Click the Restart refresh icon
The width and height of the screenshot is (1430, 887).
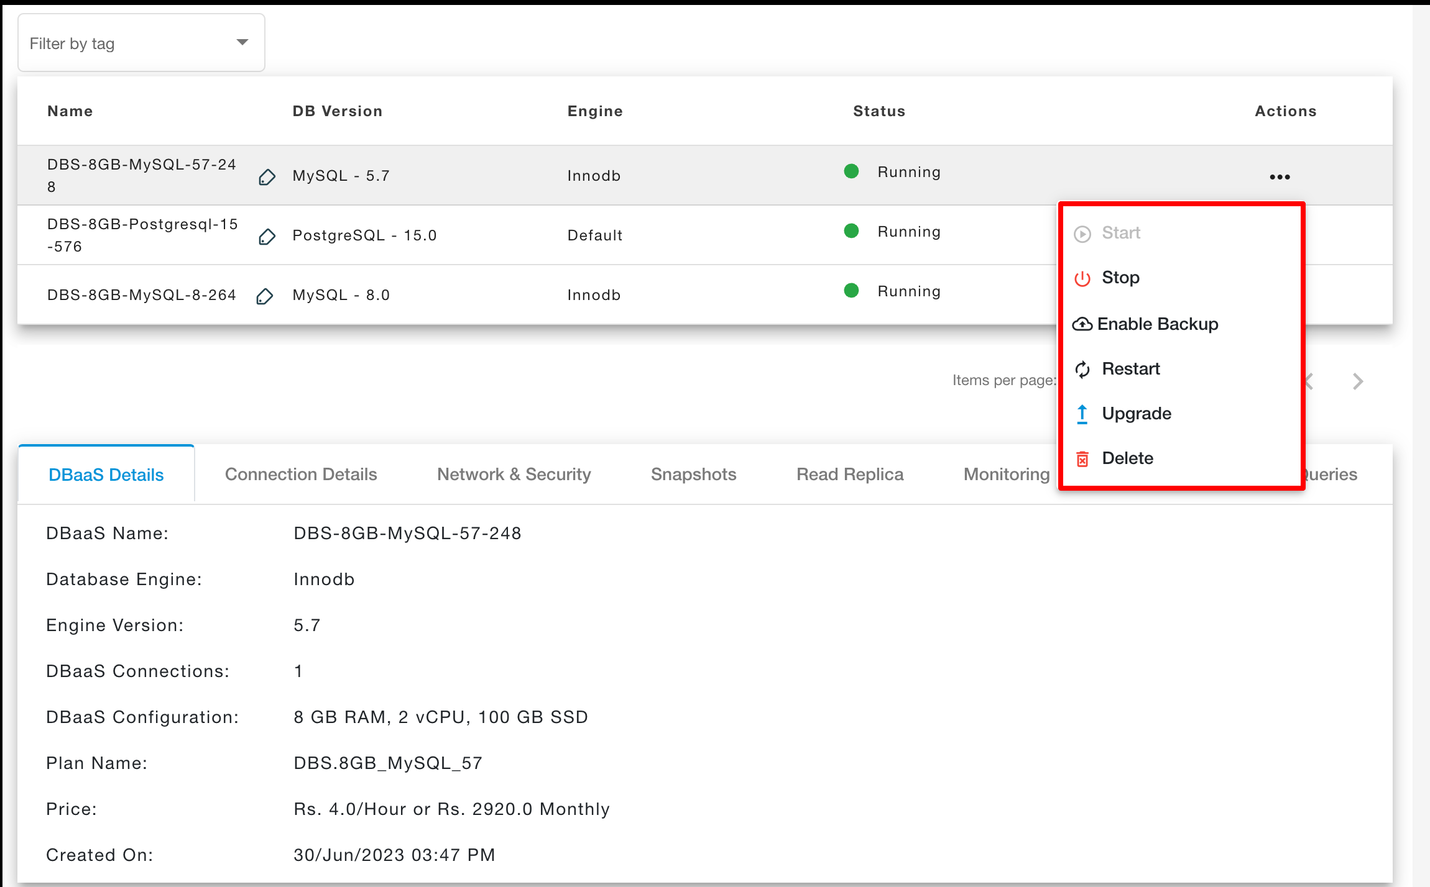[x=1082, y=370]
